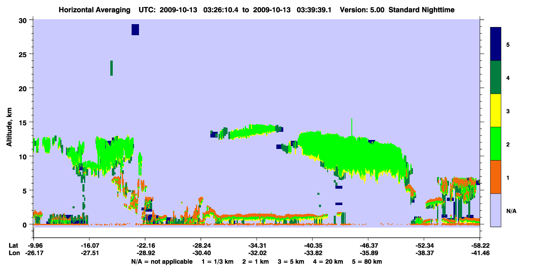This screenshot has height=273, width=533.
Task: Click the dark blue color bar segment labeled 5
Action: point(496,44)
